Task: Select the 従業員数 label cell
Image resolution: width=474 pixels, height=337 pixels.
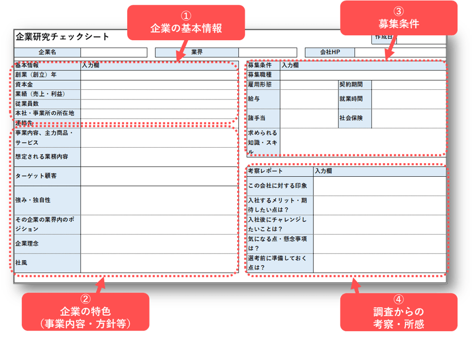Action: click(x=48, y=104)
